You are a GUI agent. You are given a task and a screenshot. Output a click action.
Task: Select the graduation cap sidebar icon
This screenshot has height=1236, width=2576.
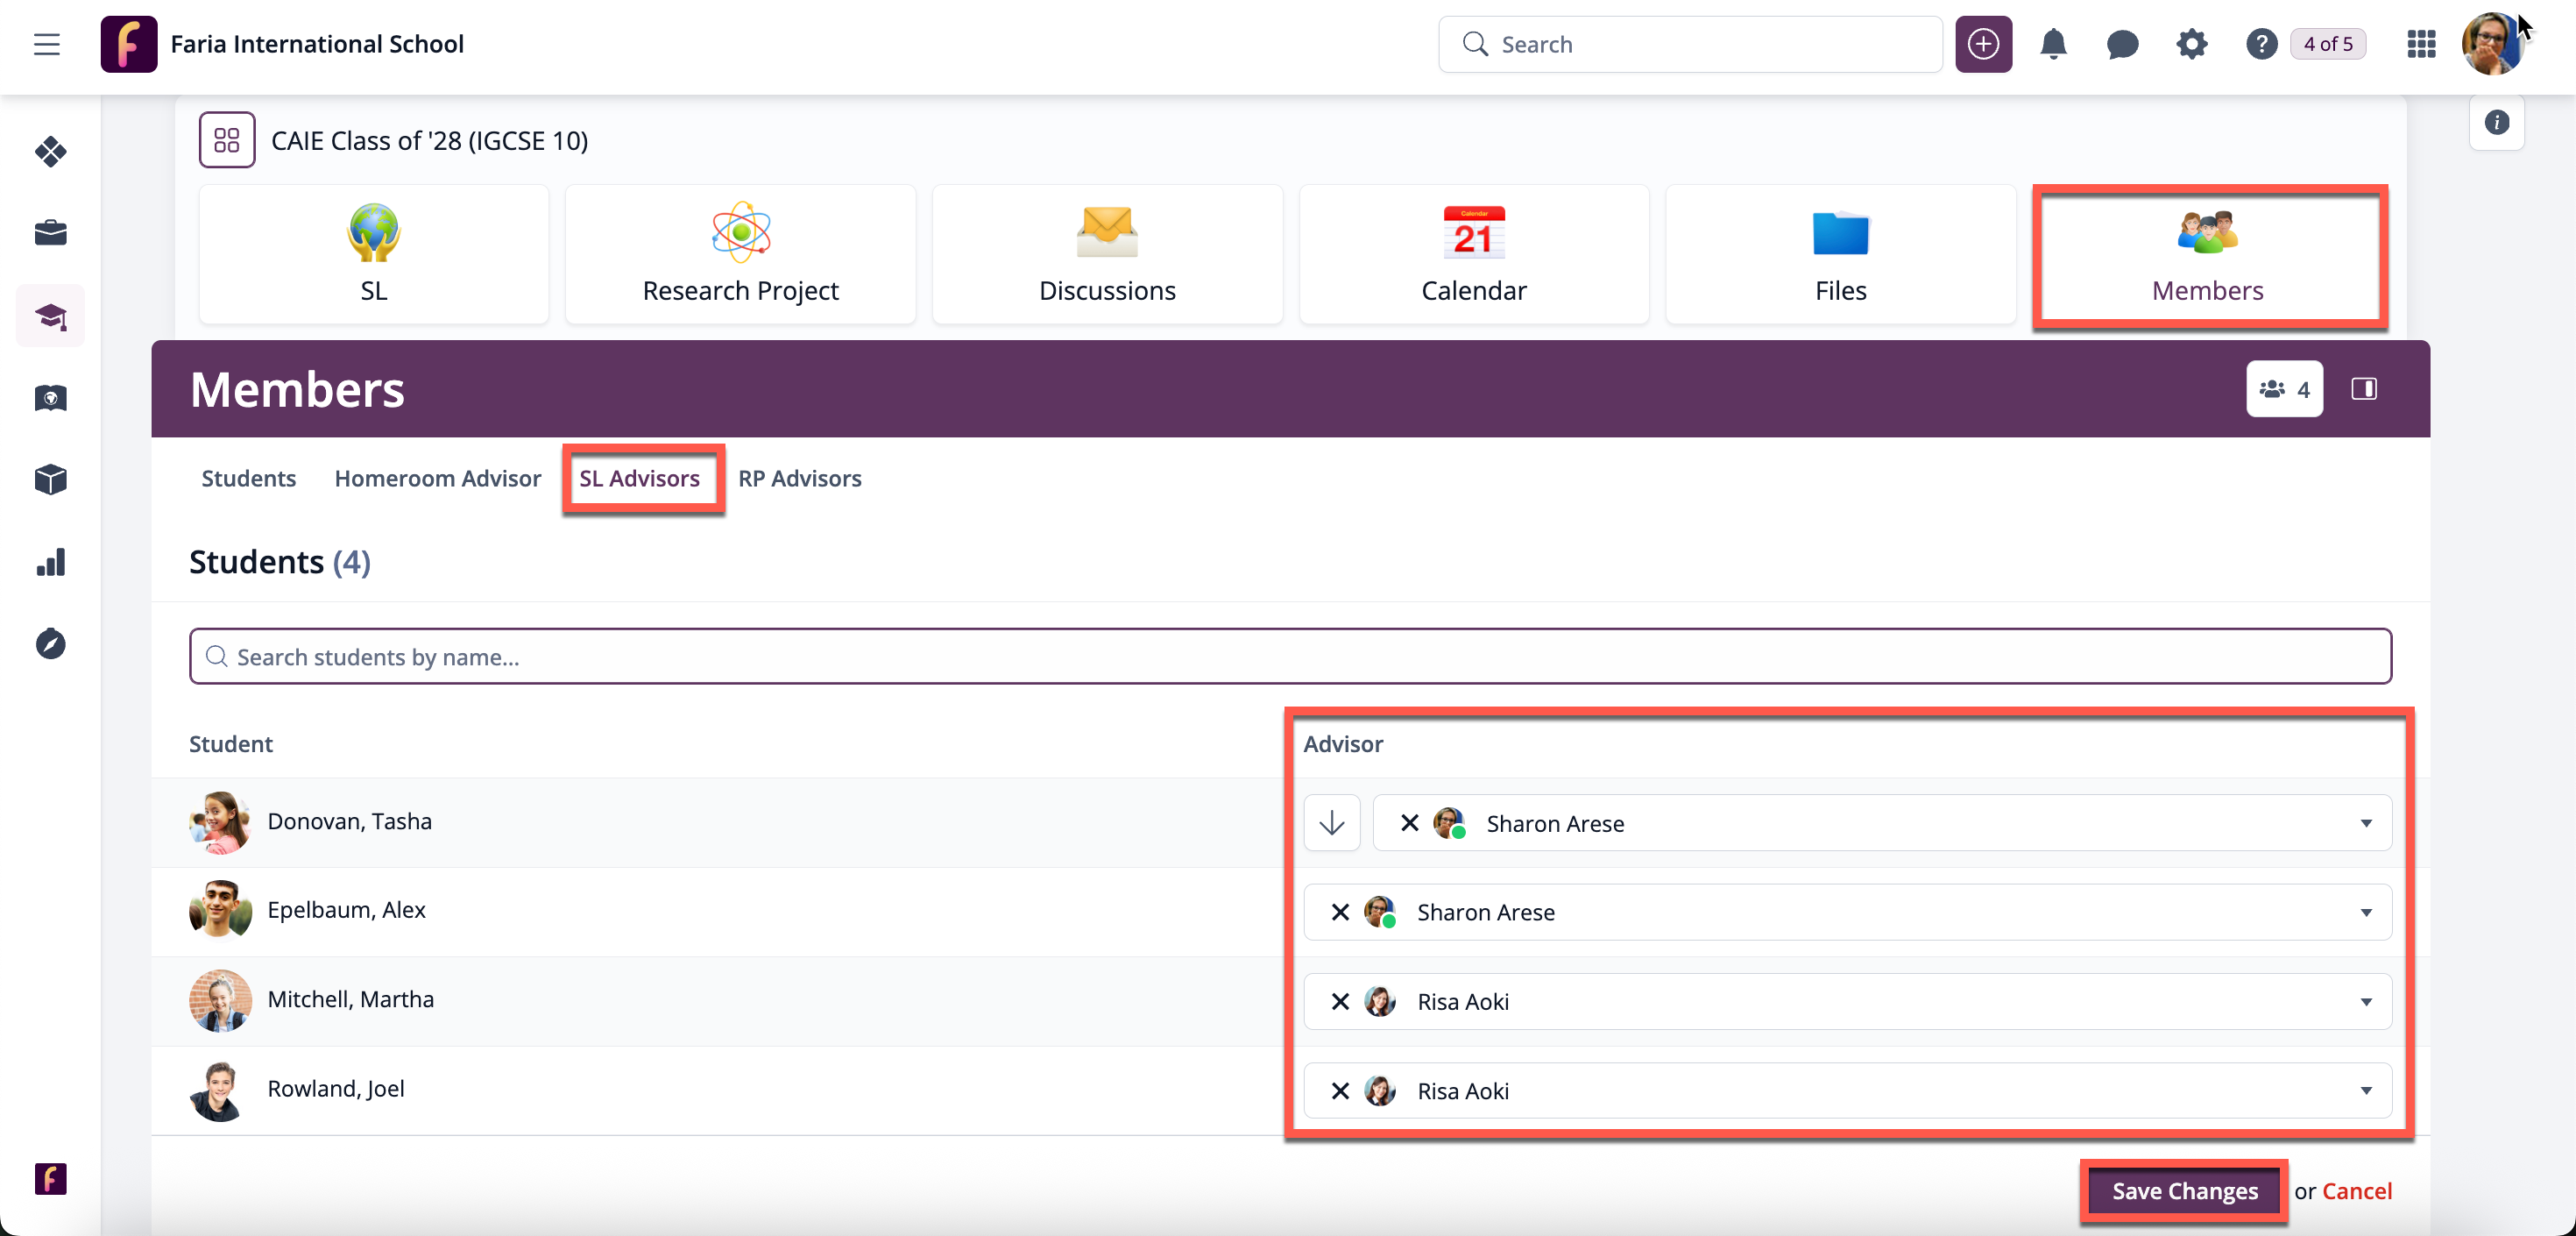pos(50,316)
